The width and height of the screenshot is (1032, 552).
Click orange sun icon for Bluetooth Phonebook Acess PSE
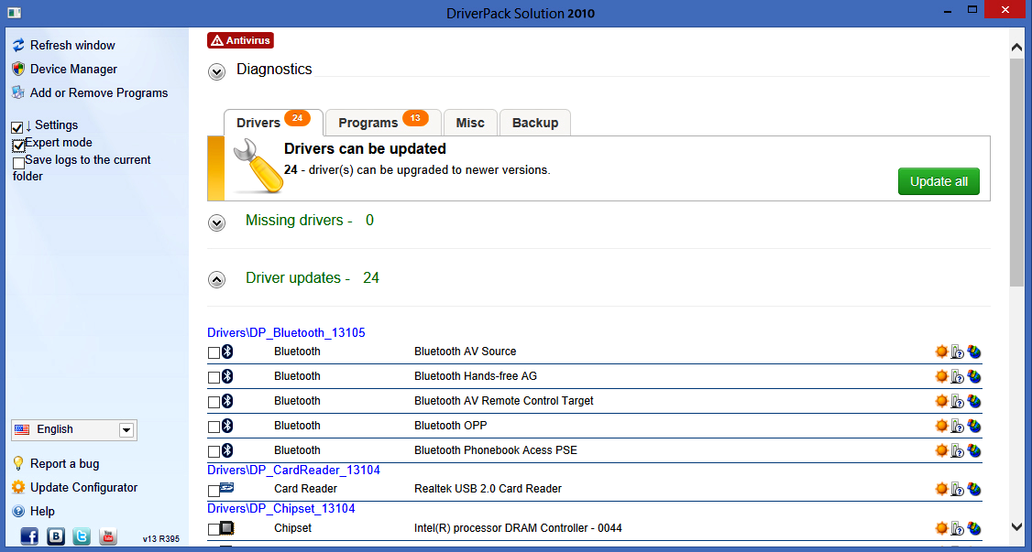tap(942, 450)
